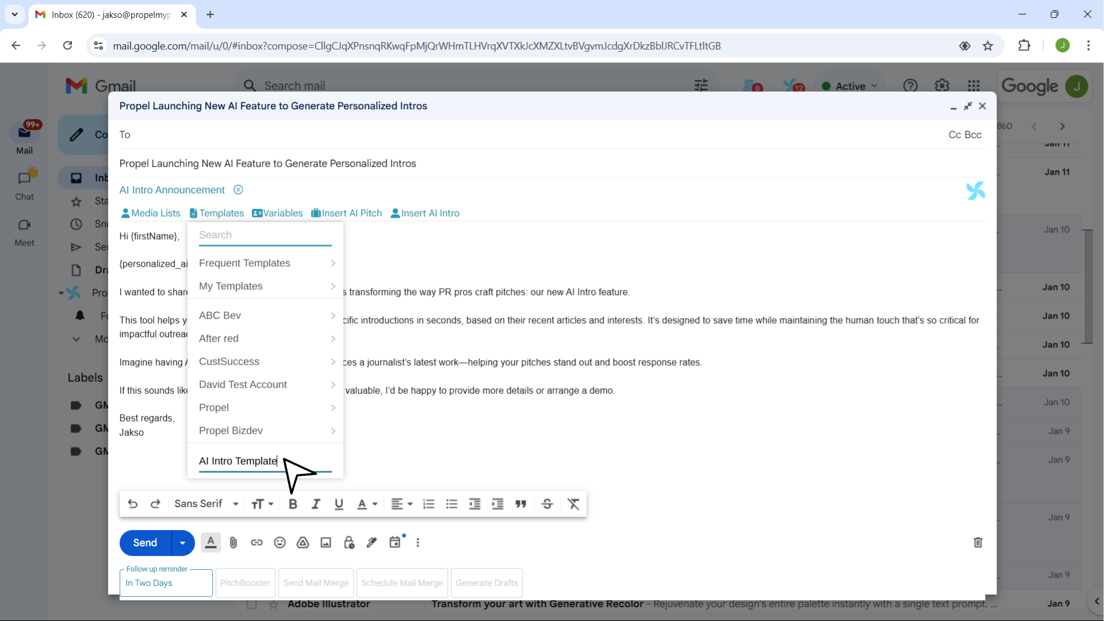This screenshot has height=621, width=1104.
Task: Toggle underline formatting
Action: click(339, 504)
